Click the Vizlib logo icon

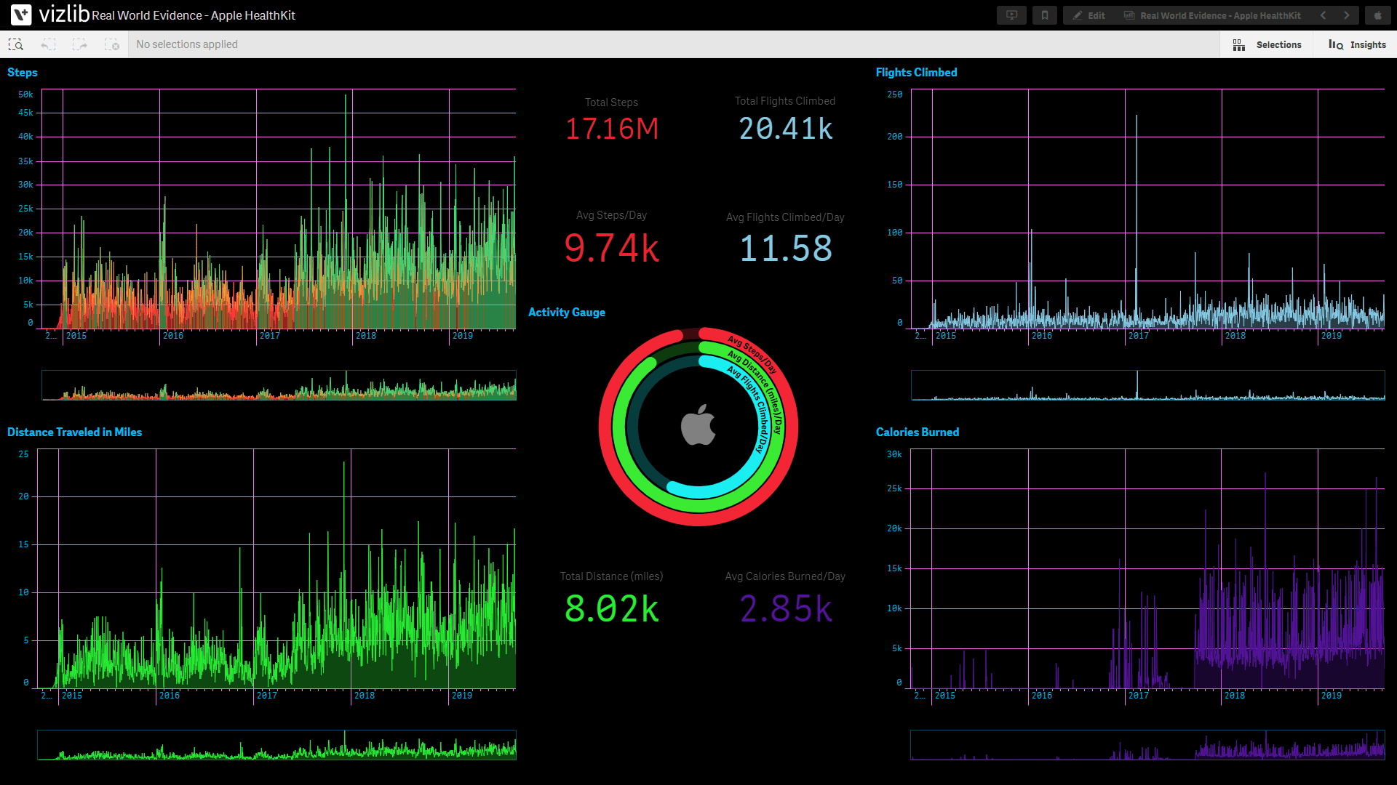21,15
